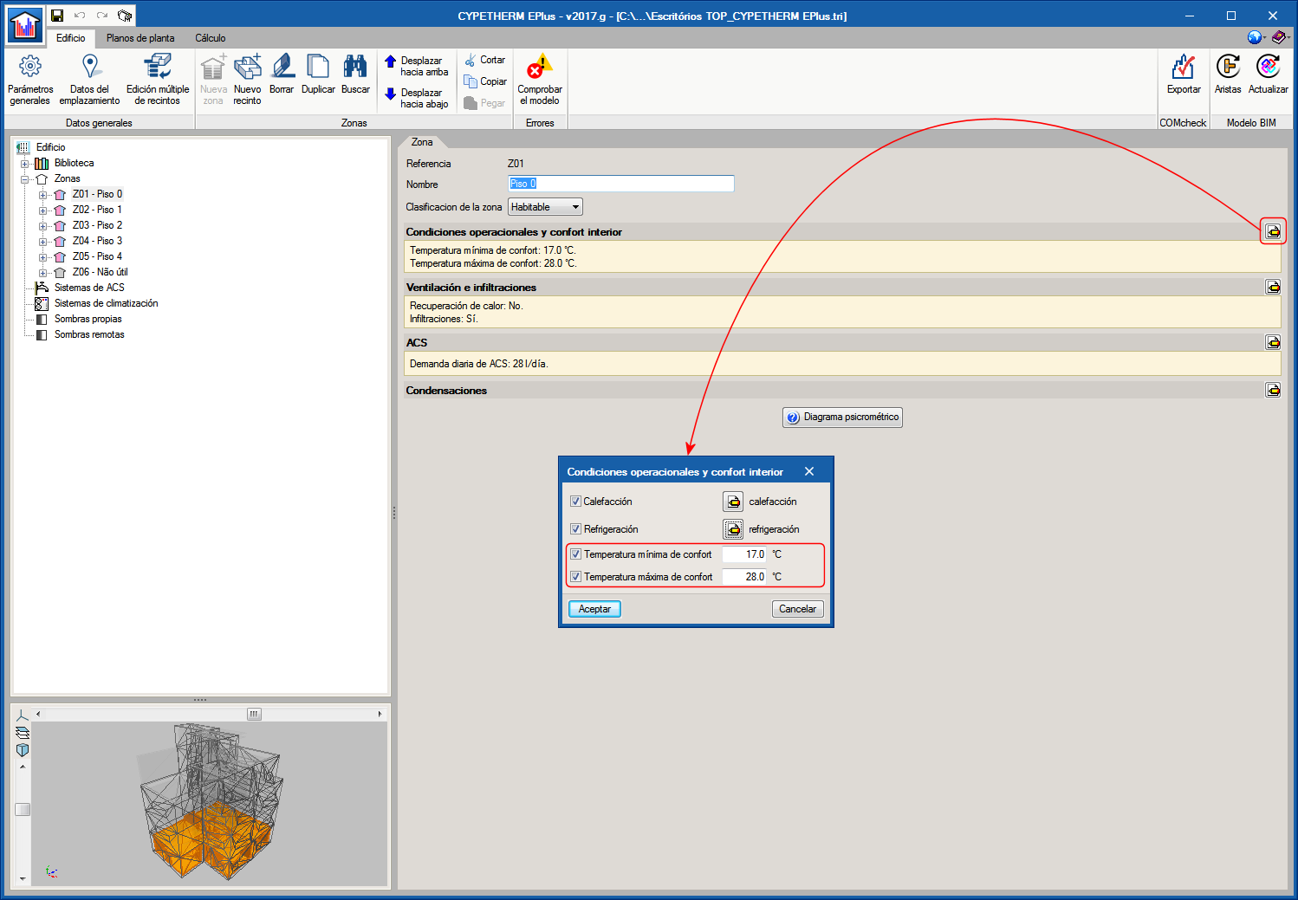Image resolution: width=1298 pixels, height=900 pixels.
Task: Click the undo arrow in title bar
Action: (x=80, y=16)
